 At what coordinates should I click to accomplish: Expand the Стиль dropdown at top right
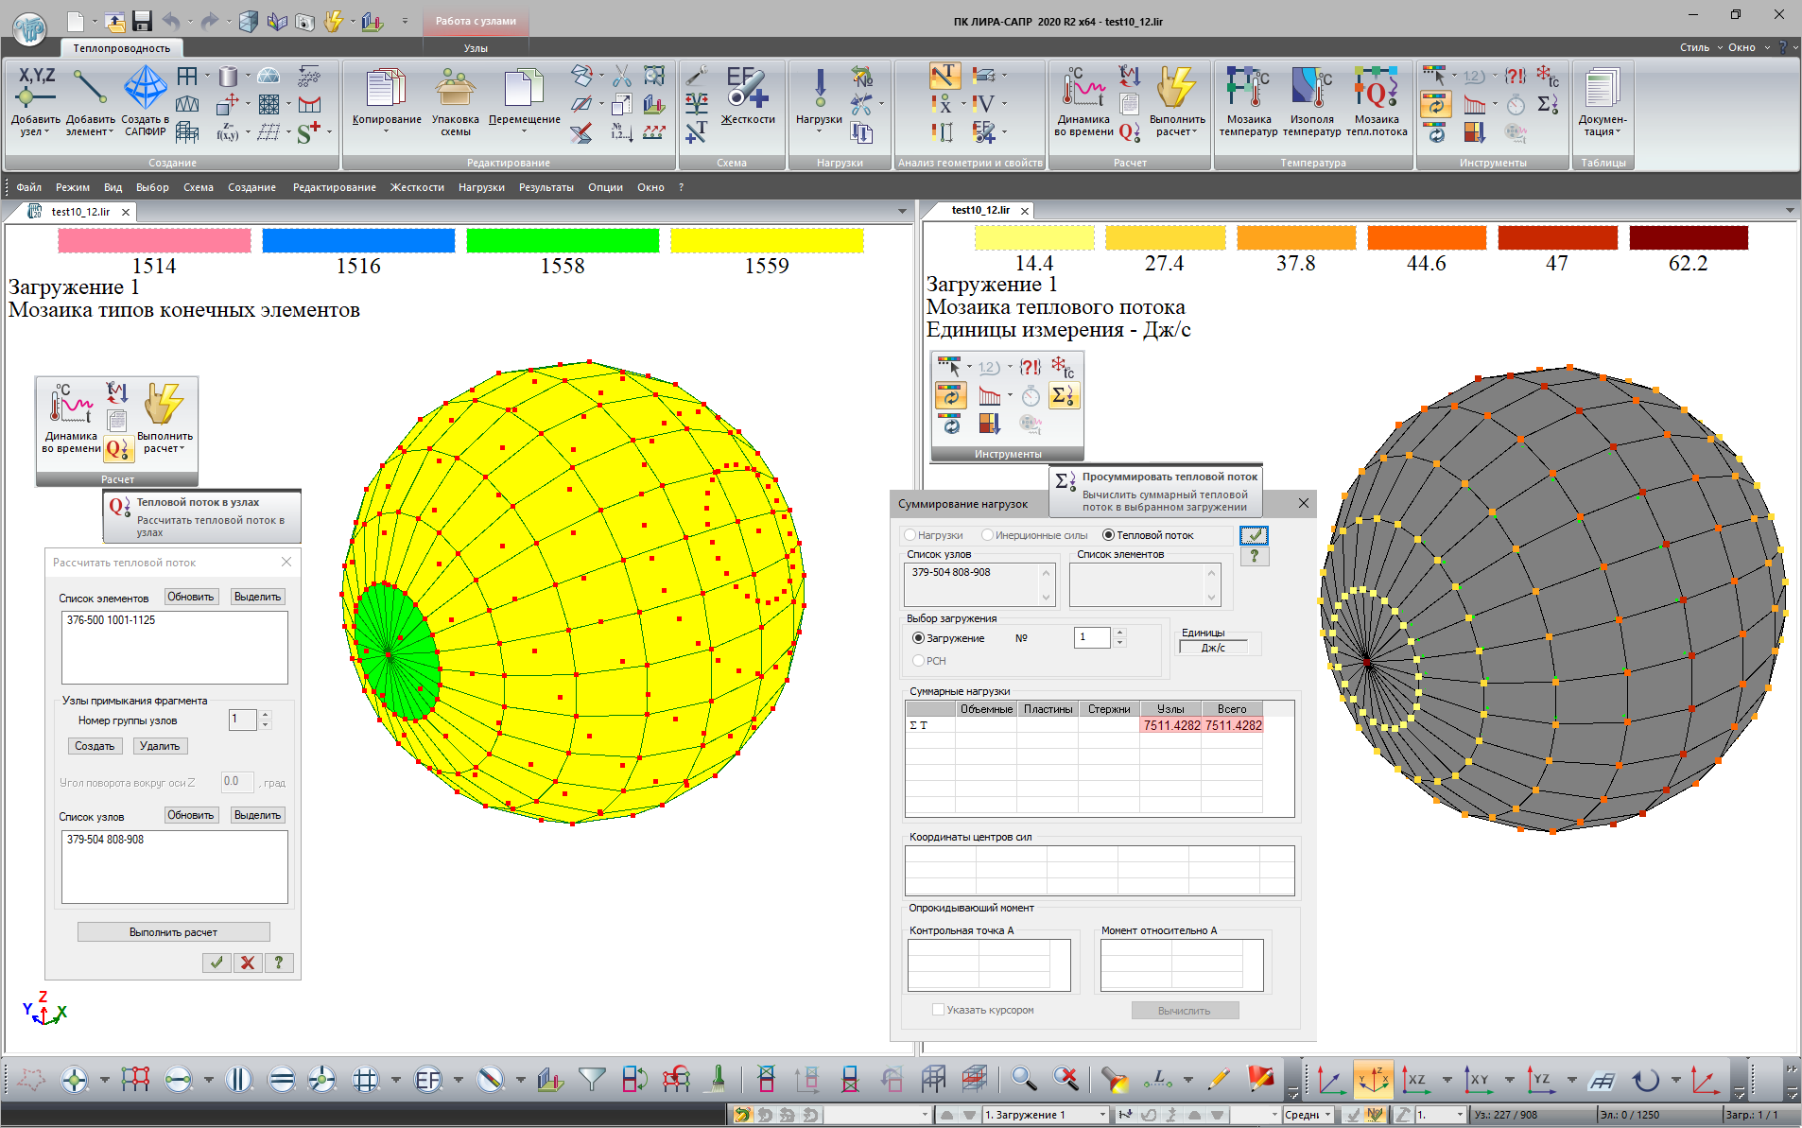coord(1700,47)
